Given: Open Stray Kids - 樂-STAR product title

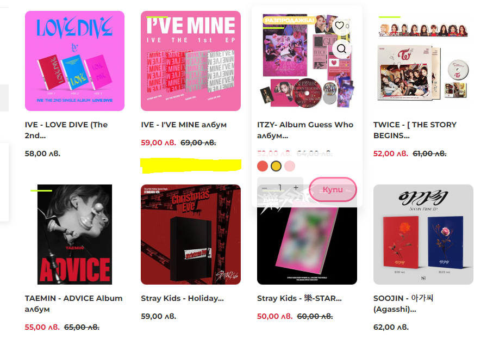Looking at the screenshot, I should 299,298.
